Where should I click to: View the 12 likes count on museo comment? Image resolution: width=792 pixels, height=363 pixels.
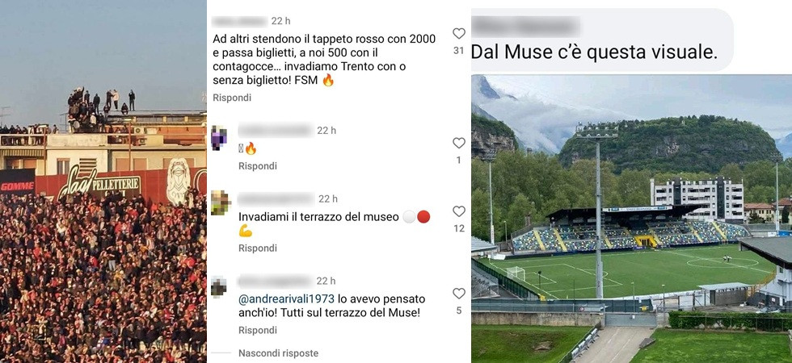[459, 228]
